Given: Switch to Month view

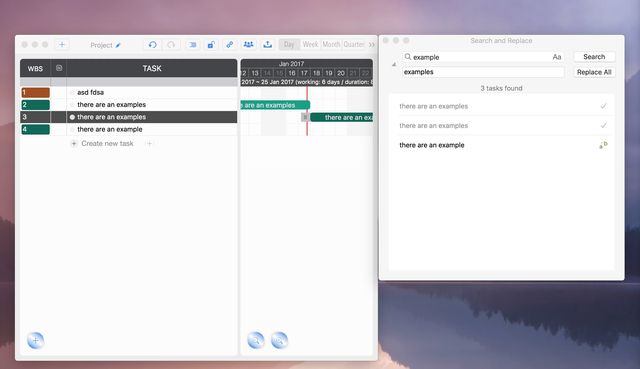Looking at the screenshot, I should pyautogui.click(x=331, y=45).
